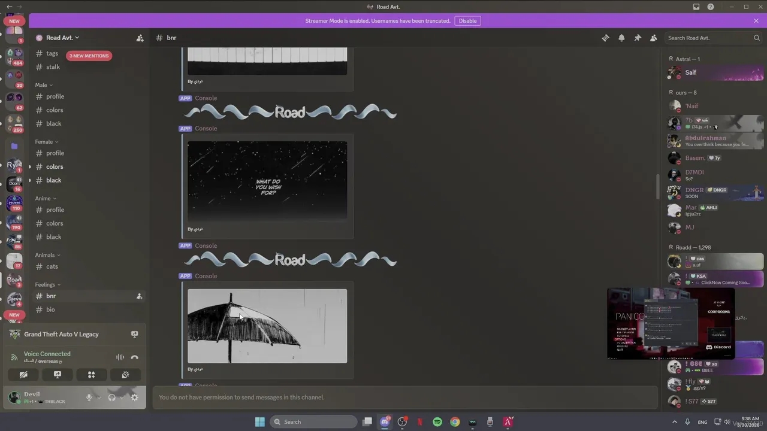
Task: Open the 'What do you wish for' banner image
Action: click(x=267, y=181)
